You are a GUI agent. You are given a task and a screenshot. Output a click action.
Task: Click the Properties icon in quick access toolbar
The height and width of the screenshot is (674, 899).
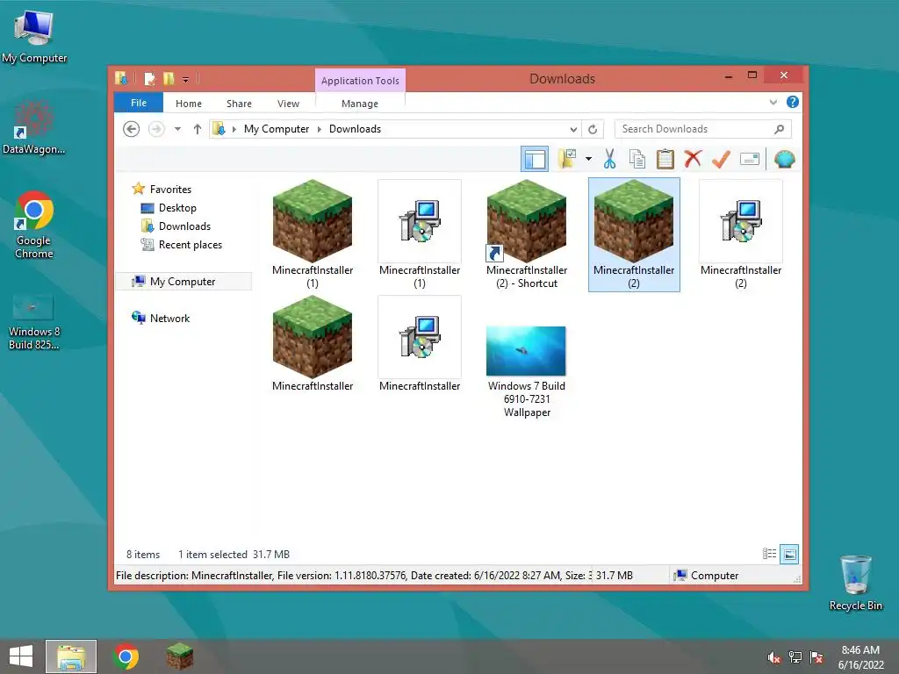149,78
